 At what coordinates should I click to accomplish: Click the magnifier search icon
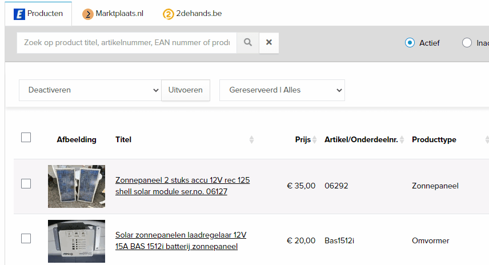coord(248,42)
